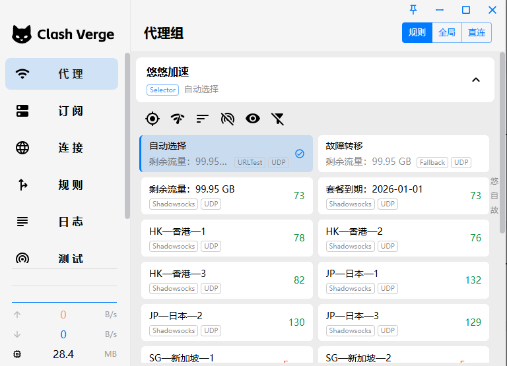Switch to 直连 mode

click(x=477, y=32)
